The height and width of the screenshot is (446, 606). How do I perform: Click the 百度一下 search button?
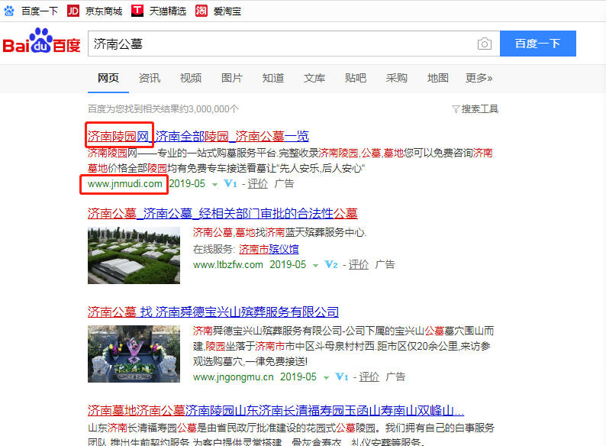[x=538, y=44]
